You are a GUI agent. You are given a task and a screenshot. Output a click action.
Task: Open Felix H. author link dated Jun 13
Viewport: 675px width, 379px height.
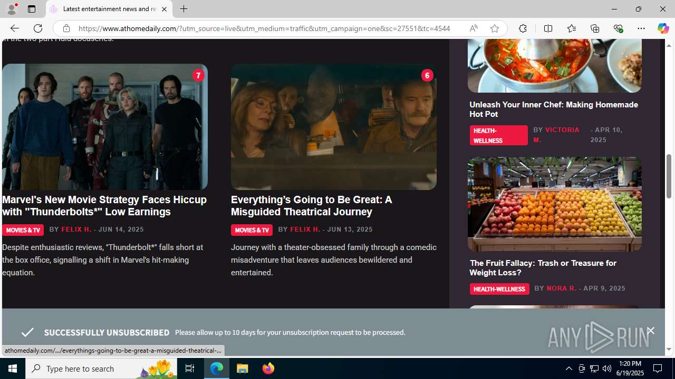pos(305,230)
